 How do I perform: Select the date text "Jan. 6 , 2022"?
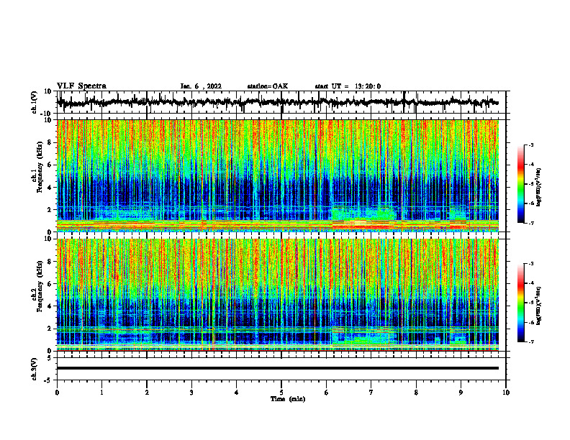pos(201,86)
